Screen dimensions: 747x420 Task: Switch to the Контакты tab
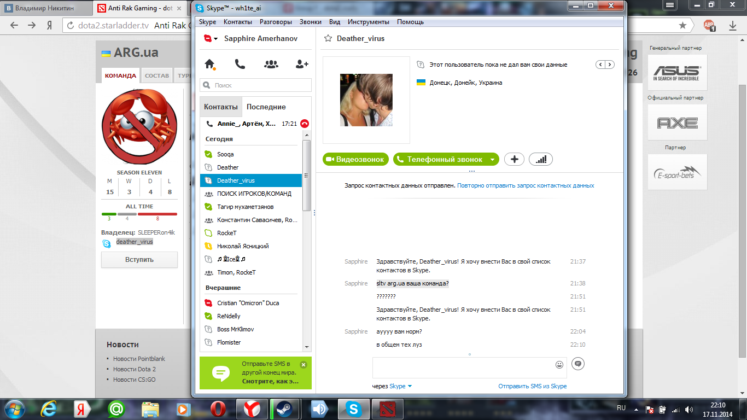(x=221, y=107)
